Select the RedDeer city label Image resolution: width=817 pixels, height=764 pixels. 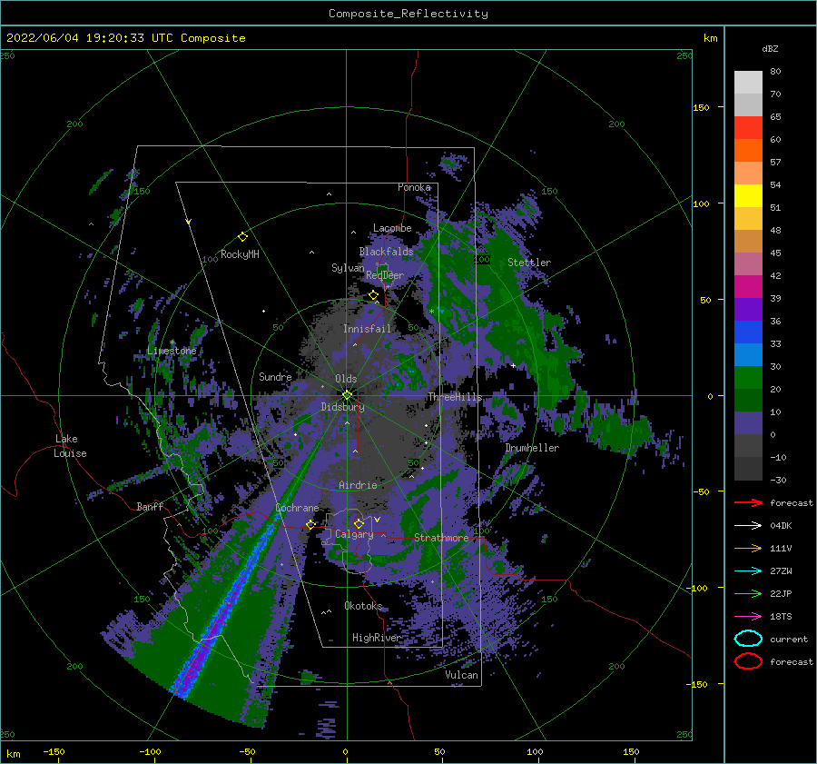pos(385,275)
